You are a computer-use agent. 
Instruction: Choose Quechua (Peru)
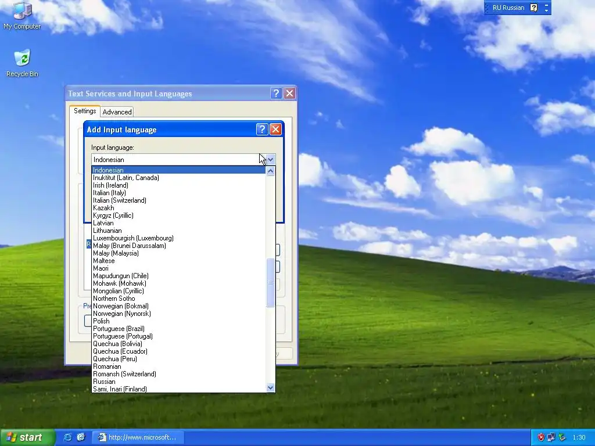[179, 359]
